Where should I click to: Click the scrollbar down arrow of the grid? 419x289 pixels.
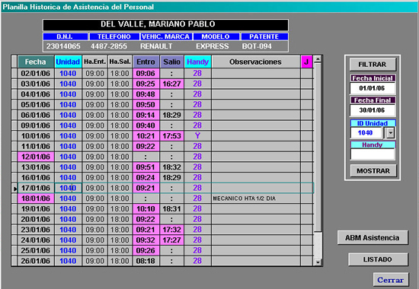318,262
